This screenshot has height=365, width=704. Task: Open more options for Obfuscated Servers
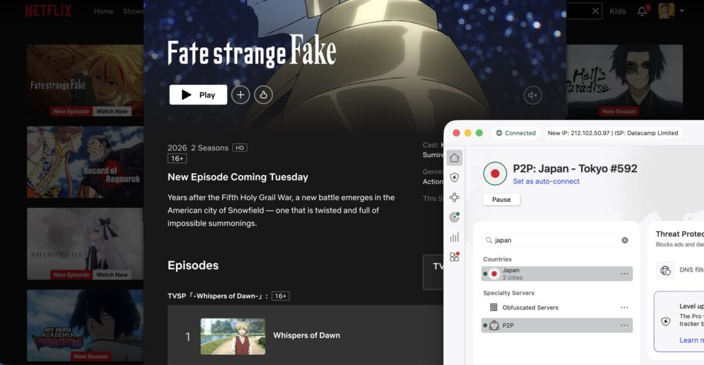click(624, 307)
